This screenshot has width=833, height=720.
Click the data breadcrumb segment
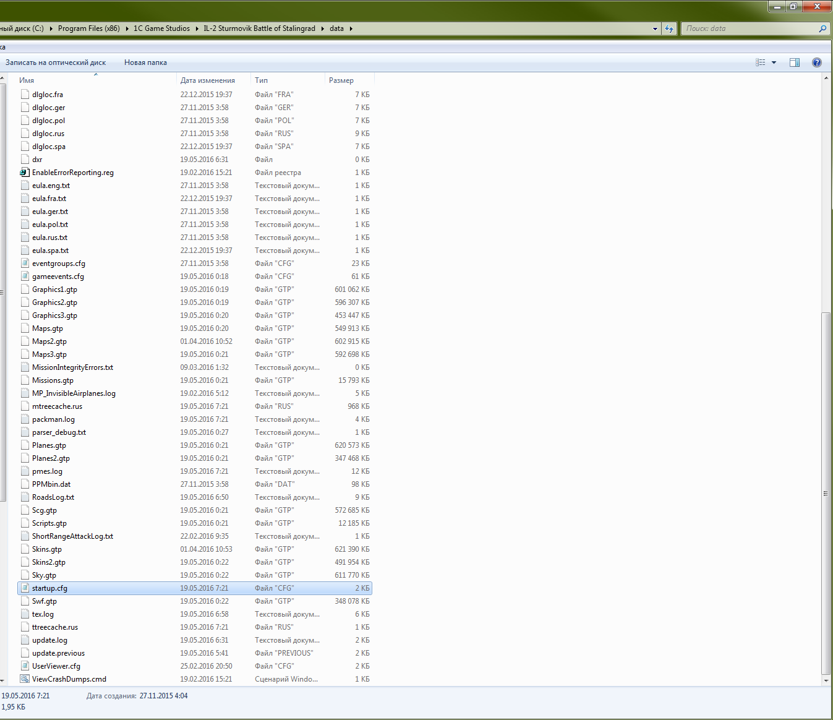coord(336,28)
